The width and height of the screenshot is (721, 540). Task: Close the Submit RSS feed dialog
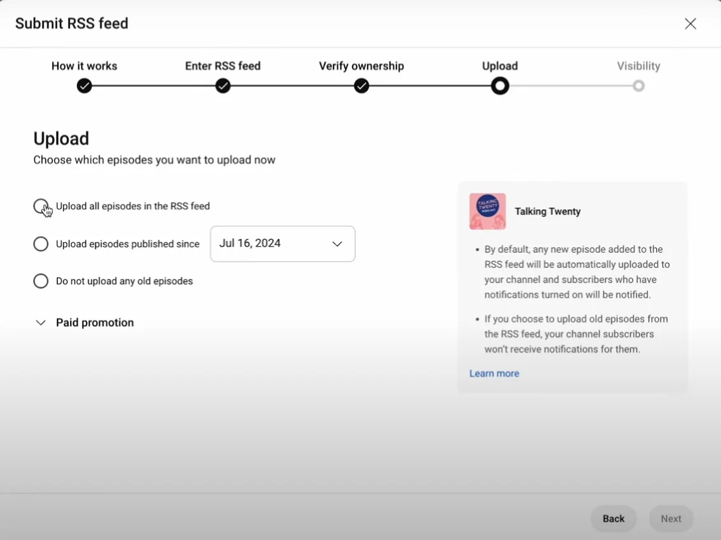point(690,24)
